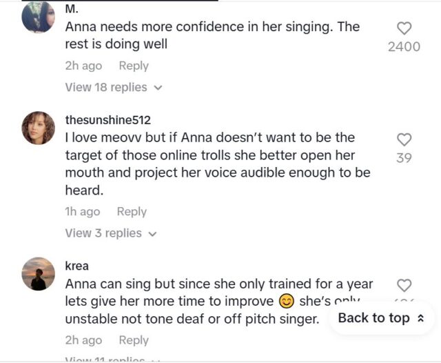Open thesunshine512's profile avatar

[38, 128]
